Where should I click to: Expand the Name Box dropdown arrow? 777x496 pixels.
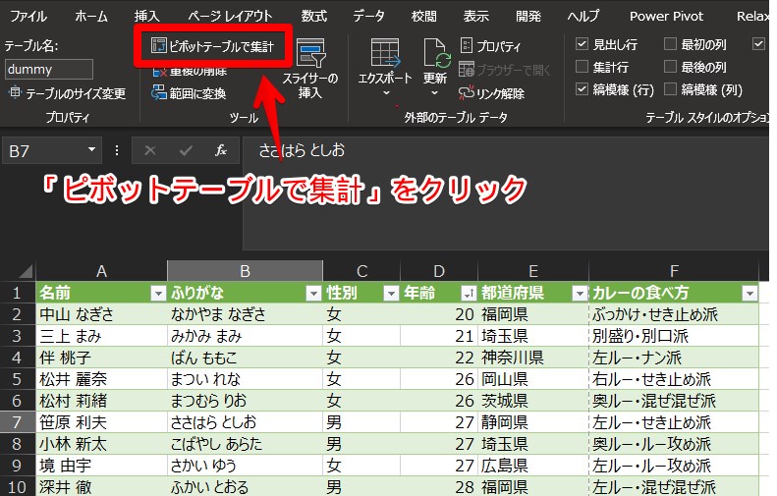pos(92,150)
